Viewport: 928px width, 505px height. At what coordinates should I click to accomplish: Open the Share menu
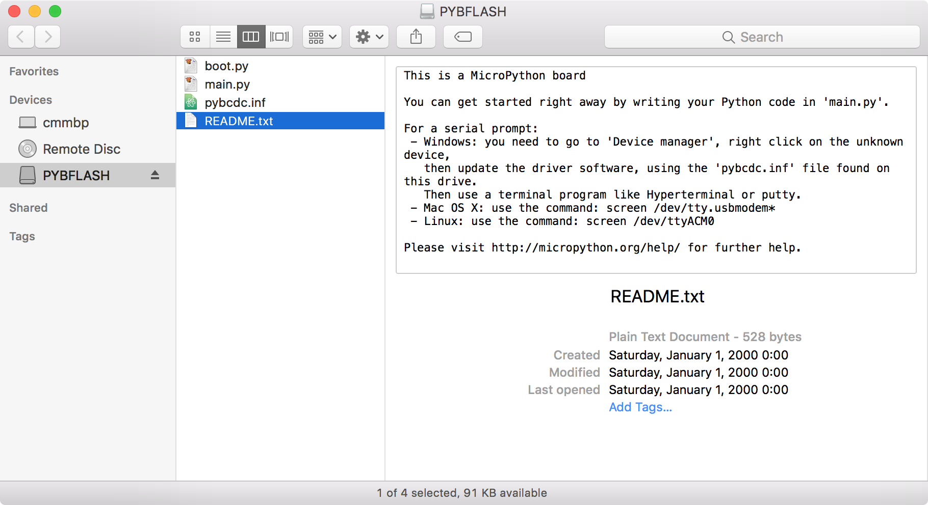click(416, 36)
